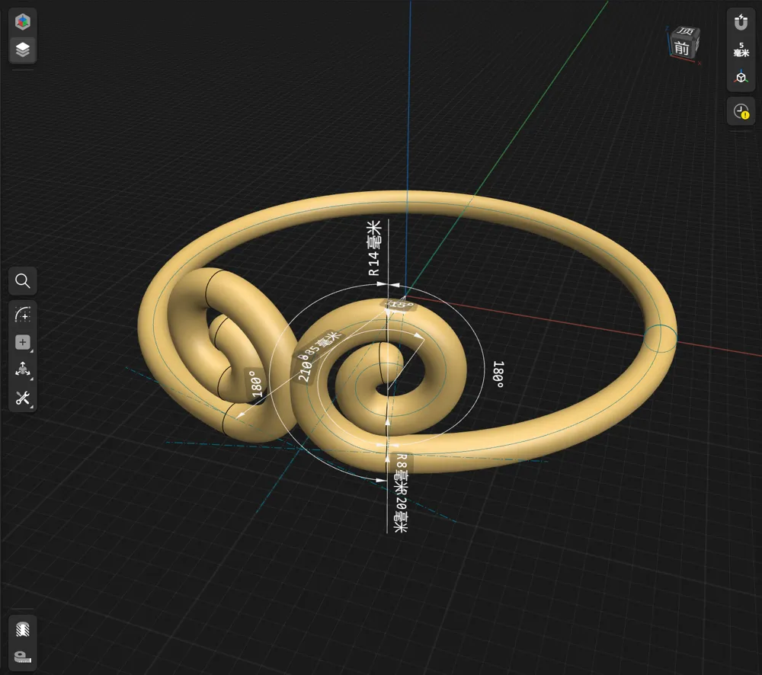Open the colorful cube spaces icon
This screenshot has width=762, height=675.
[23, 21]
